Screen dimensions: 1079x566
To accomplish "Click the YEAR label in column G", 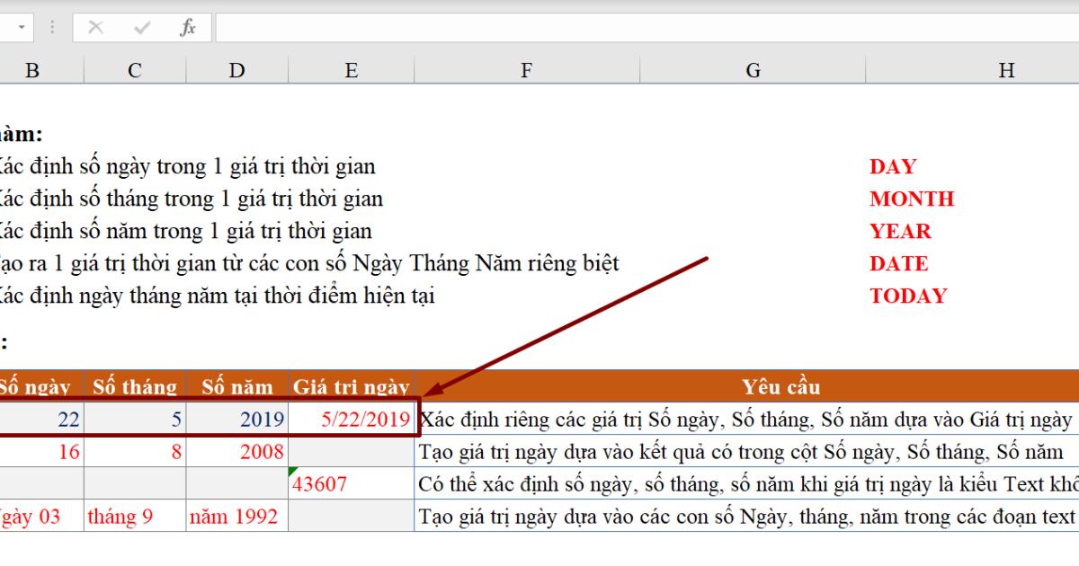I will pos(899,231).
